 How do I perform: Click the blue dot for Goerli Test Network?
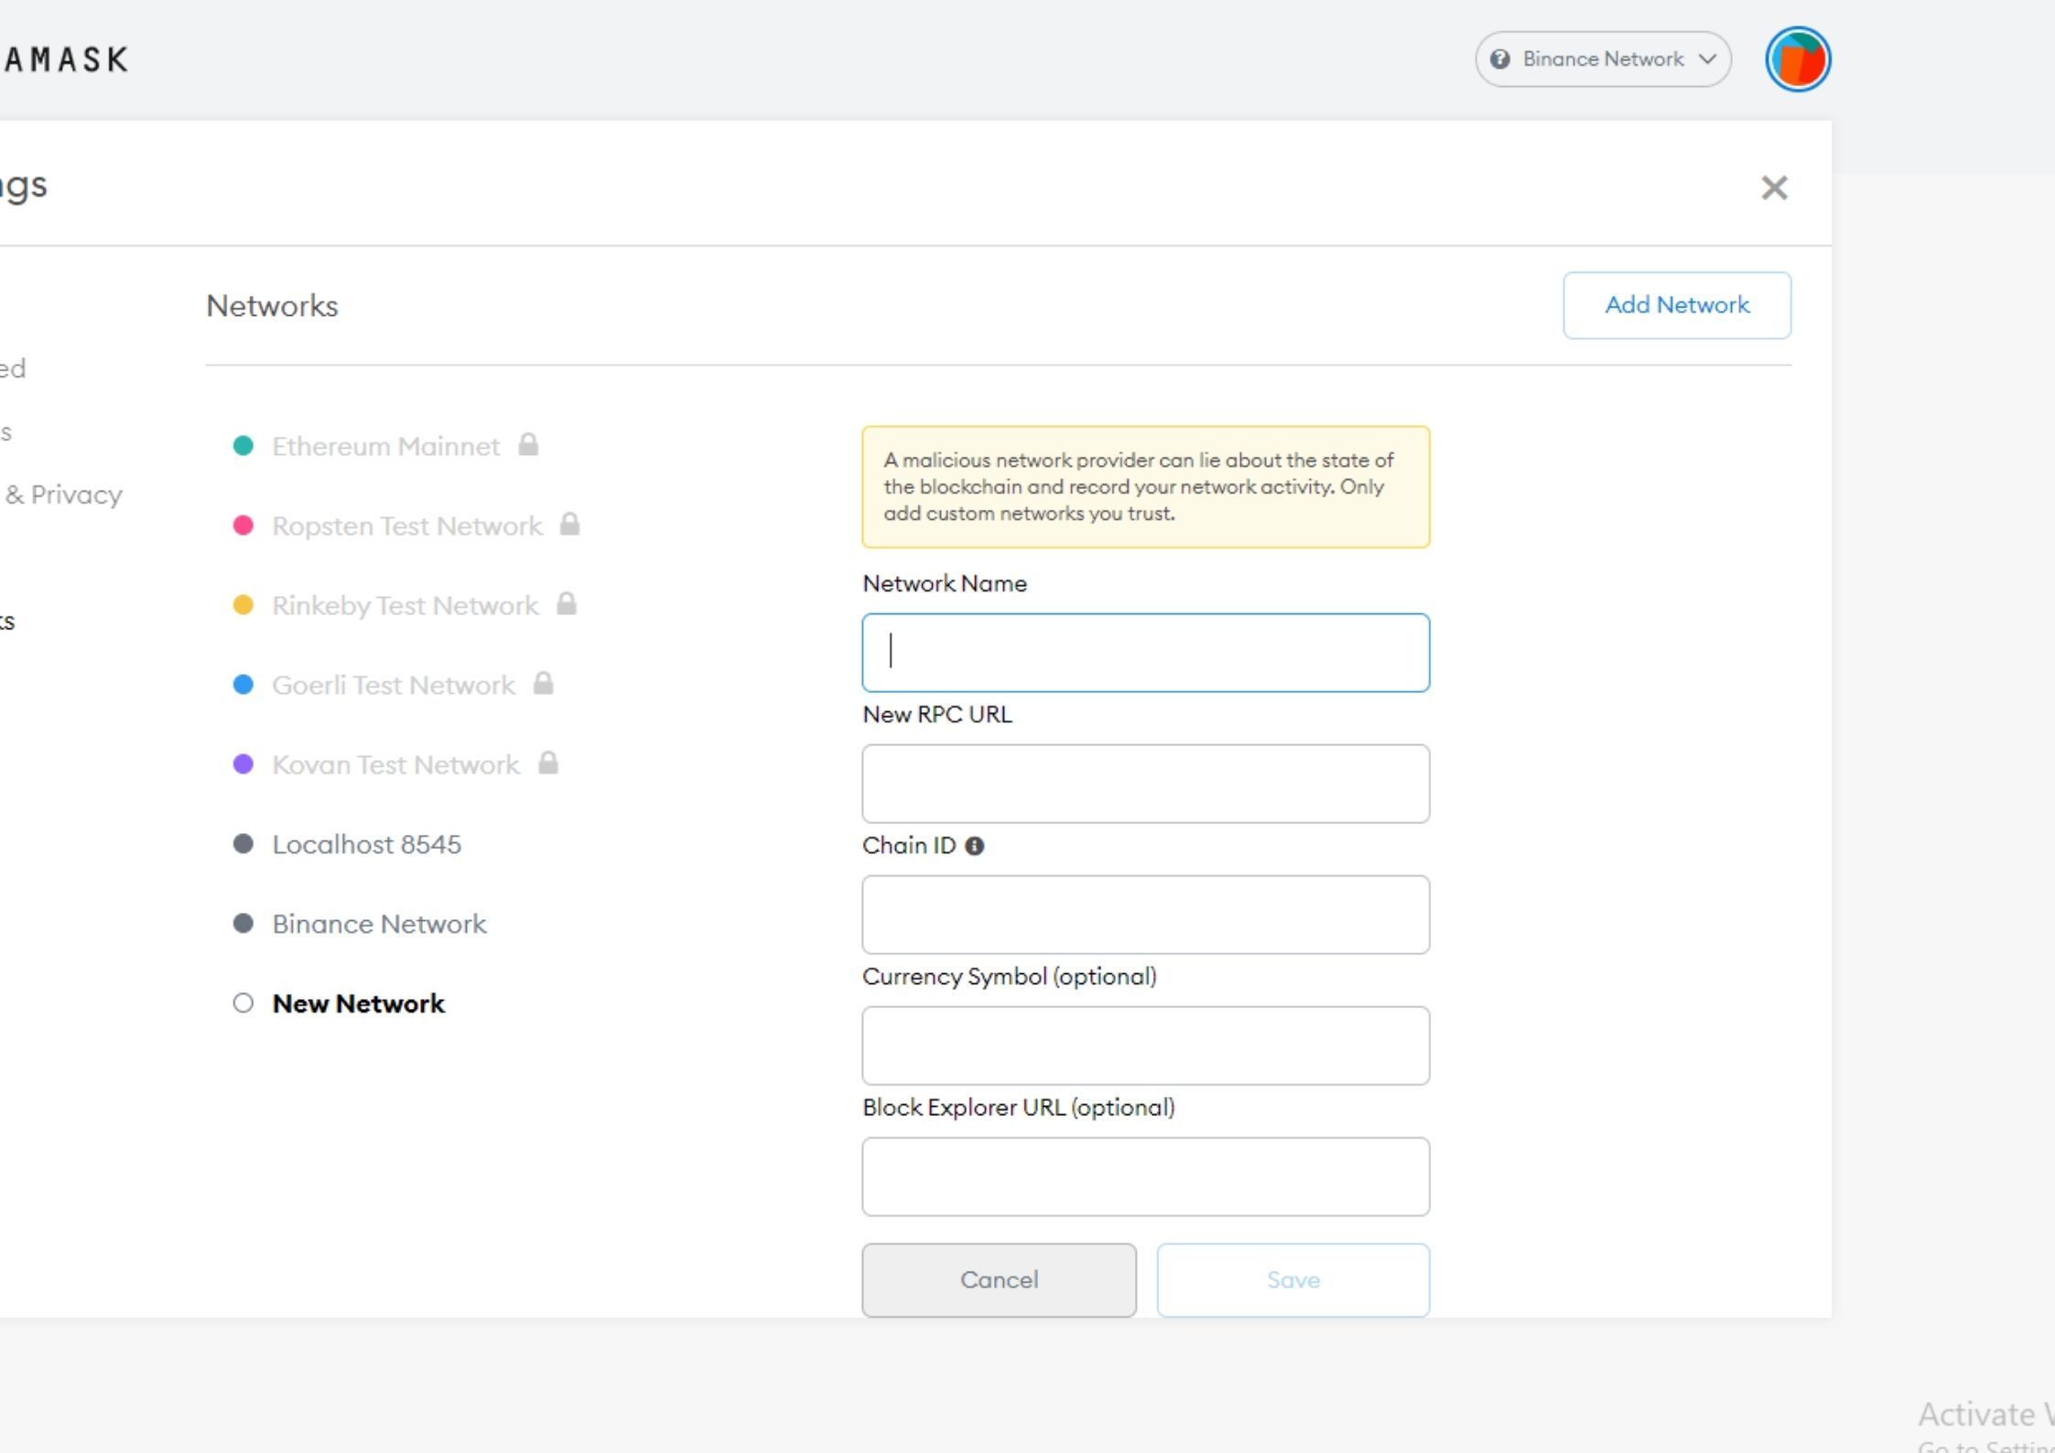[x=243, y=685]
